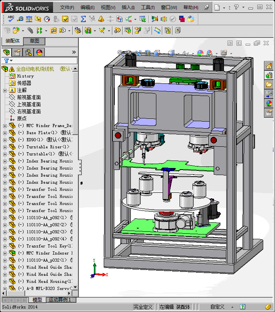Click the New Motion Study gears icon
The height and width of the screenshot is (312, 275).
[x=117, y=30]
